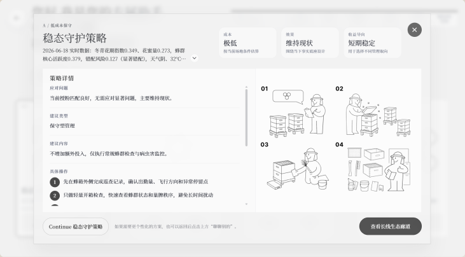Click the 应对问题 label

pos(59,88)
